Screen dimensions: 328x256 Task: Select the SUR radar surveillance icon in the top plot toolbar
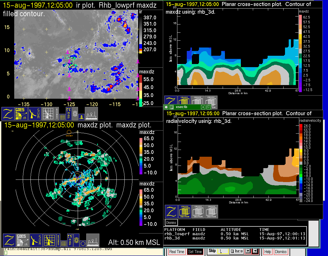(x=35, y=113)
